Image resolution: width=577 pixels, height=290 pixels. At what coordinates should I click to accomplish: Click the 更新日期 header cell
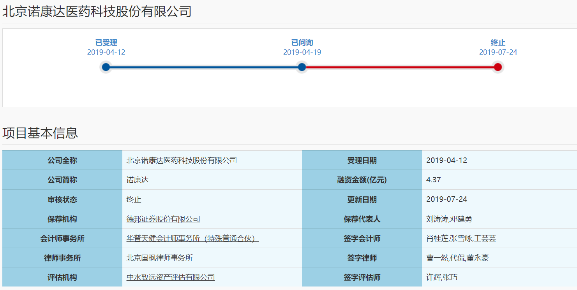(x=362, y=199)
